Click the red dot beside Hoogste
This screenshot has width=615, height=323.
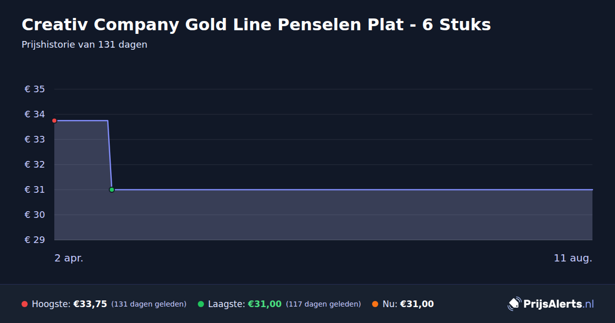(x=25, y=304)
